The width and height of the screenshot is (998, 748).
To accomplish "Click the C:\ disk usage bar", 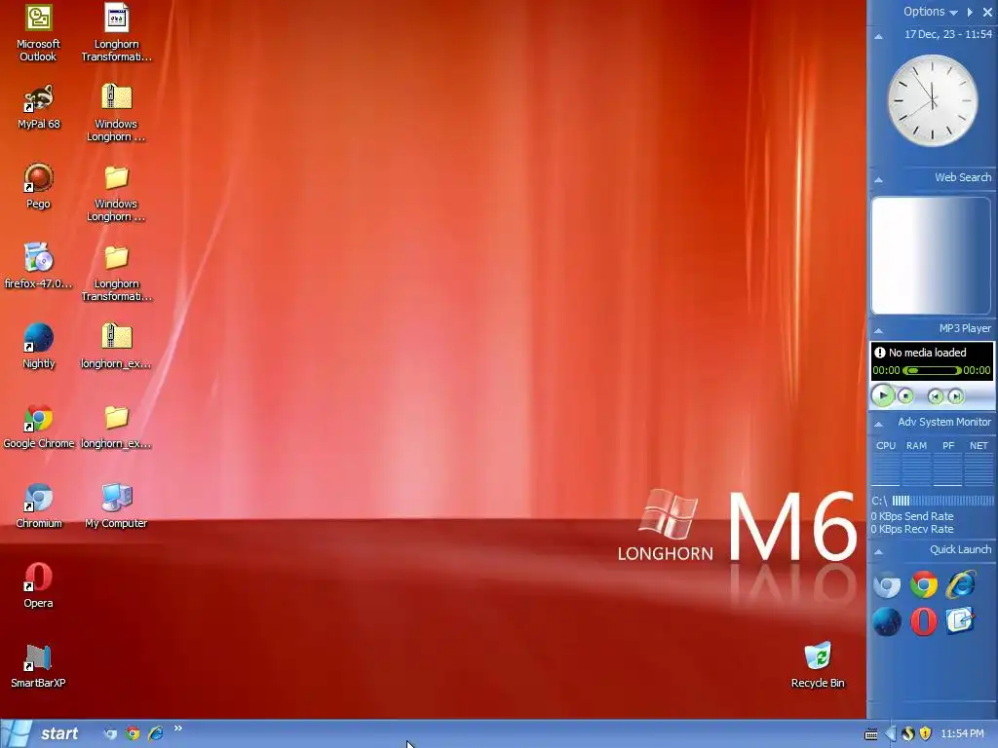I will [942, 501].
